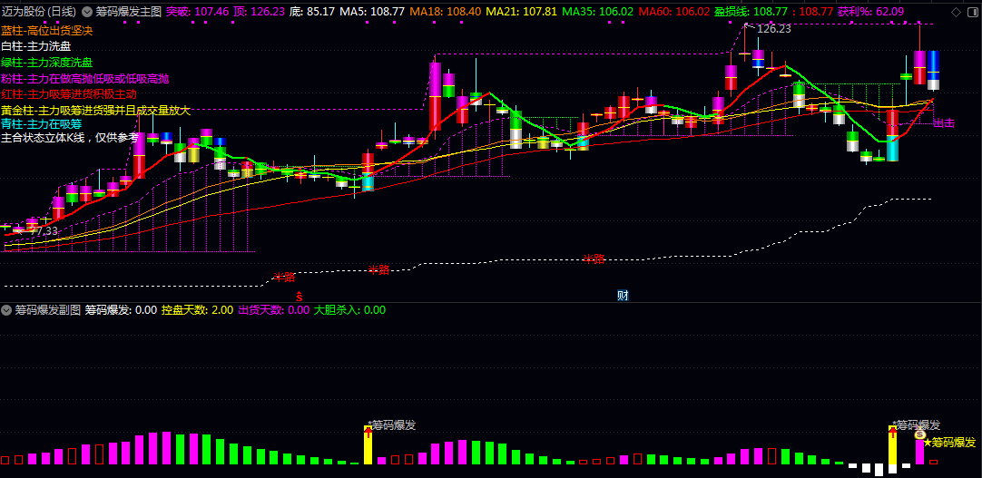Click the 红柱-主力吸筹进货积极主动 legend line
The width and height of the screenshot is (982, 478).
click(x=69, y=94)
